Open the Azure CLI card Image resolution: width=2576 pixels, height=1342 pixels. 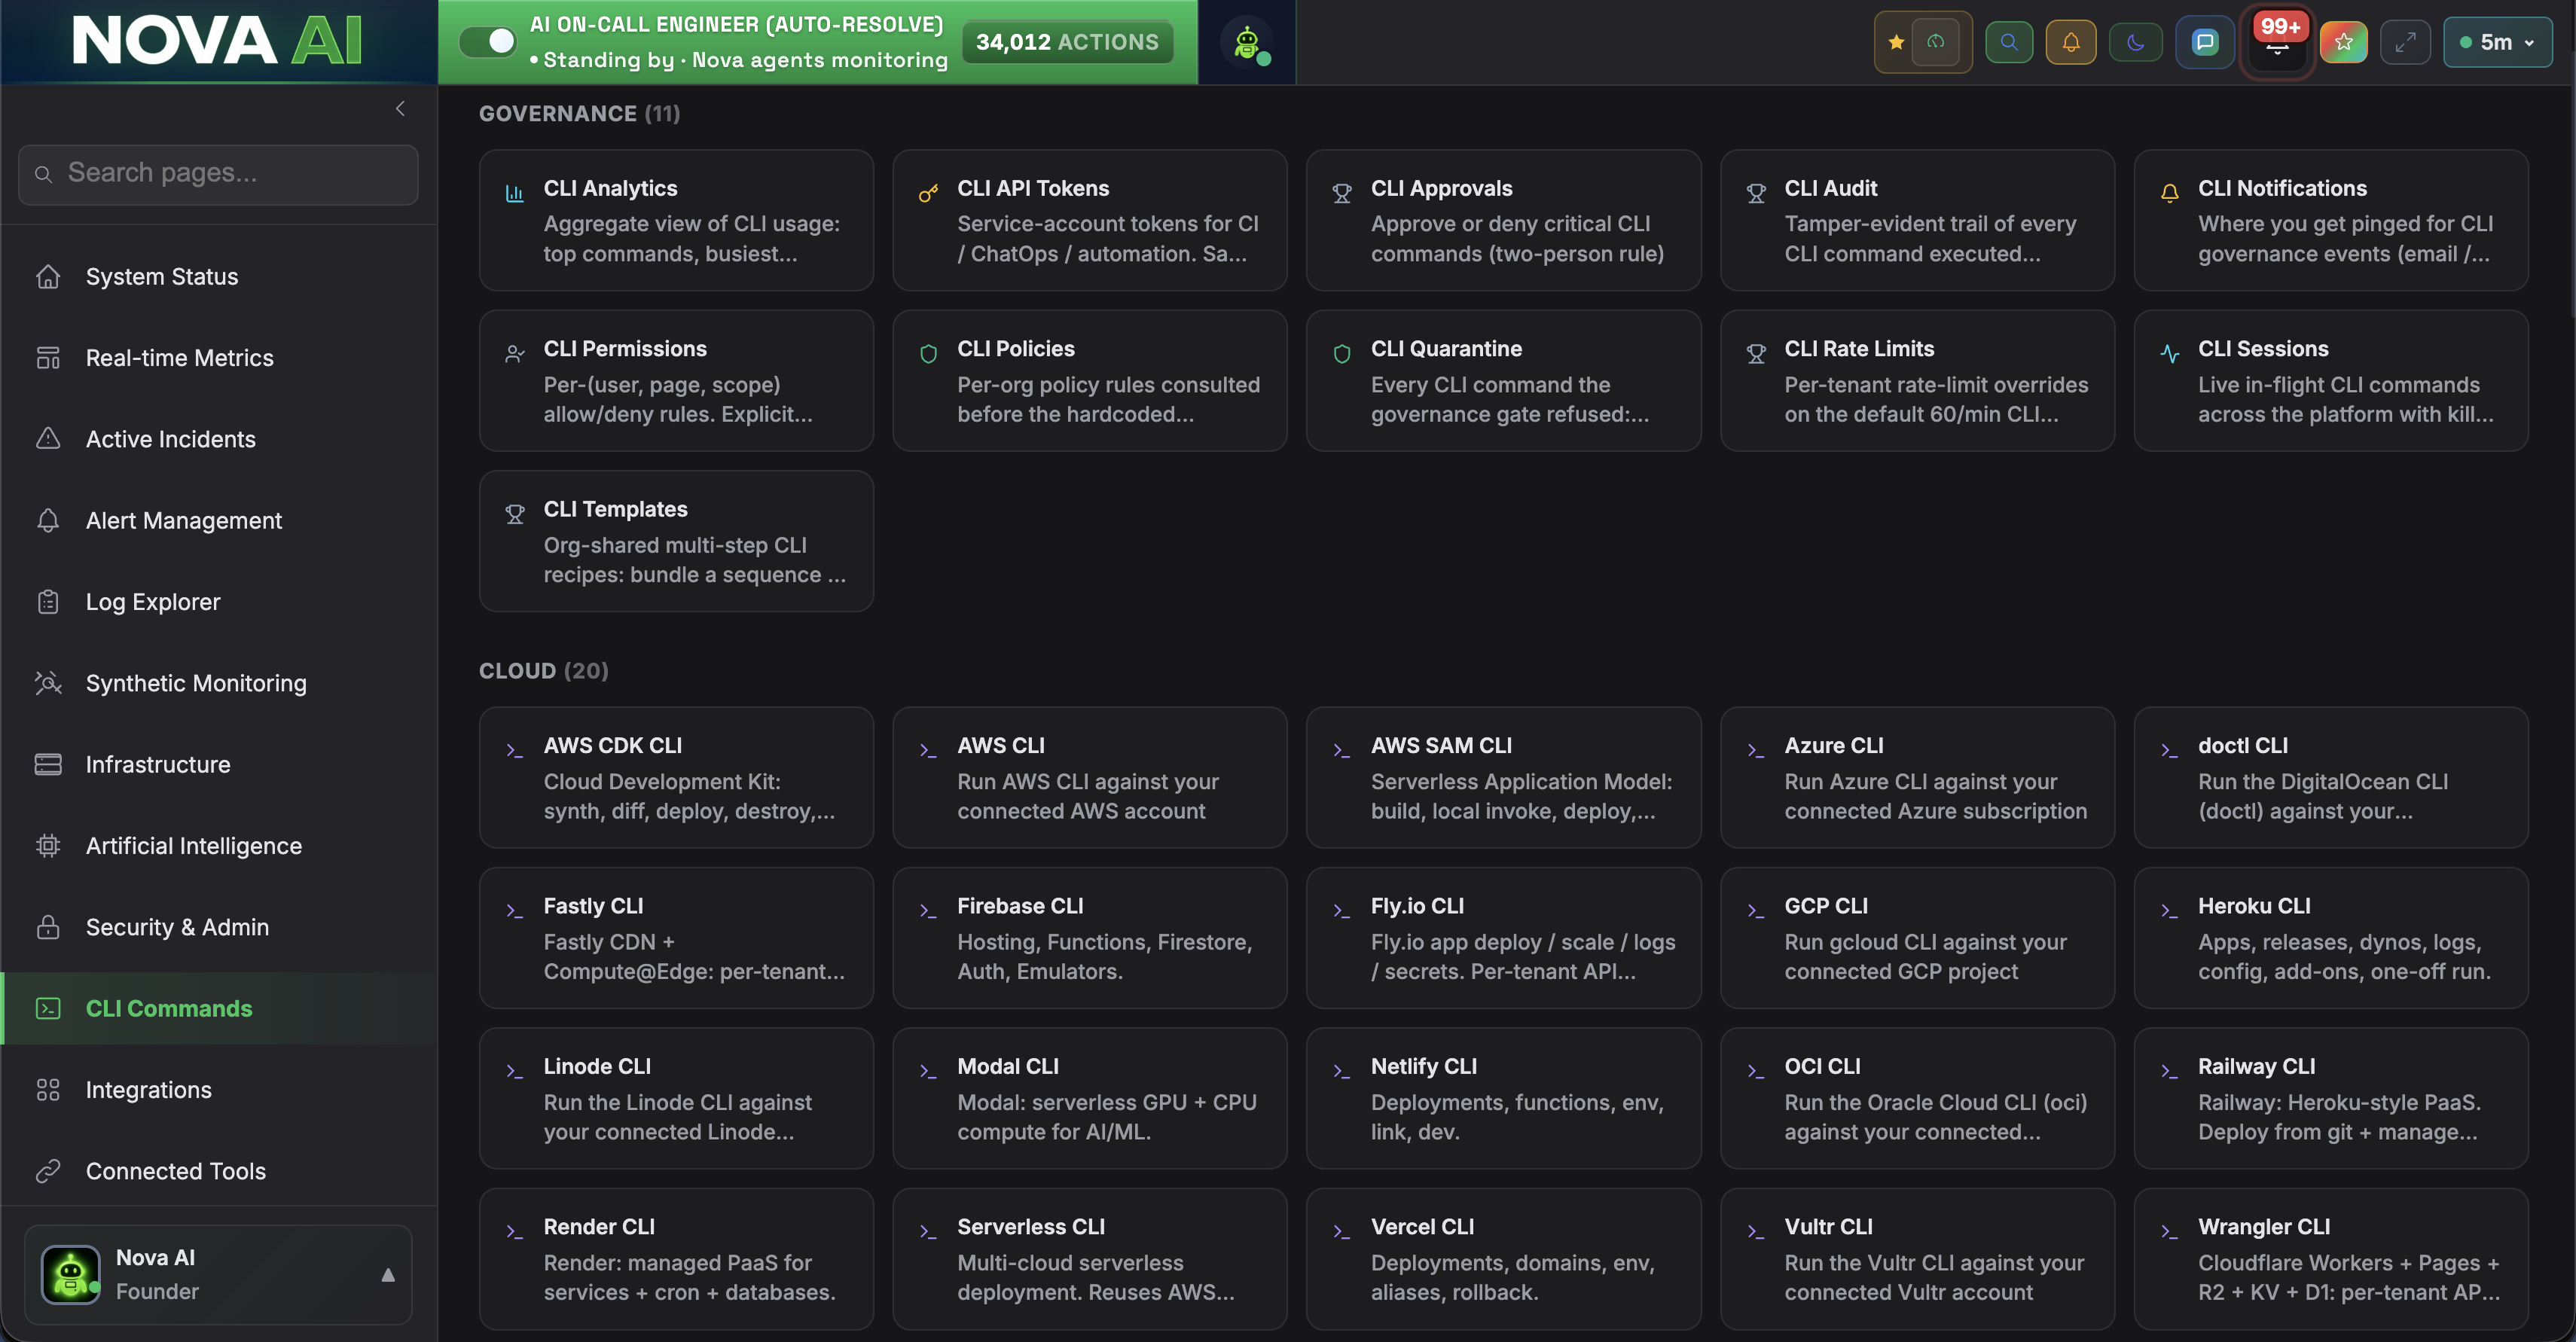(x=1917, y=777)
